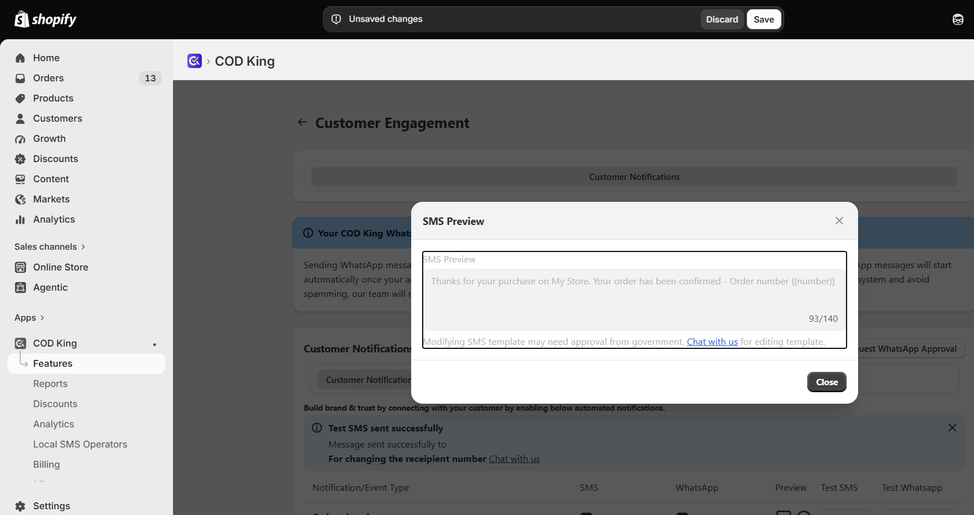This screenshot has width=974, height=515.
Task: Open Local SMS Operators
Action: (80, 444)
